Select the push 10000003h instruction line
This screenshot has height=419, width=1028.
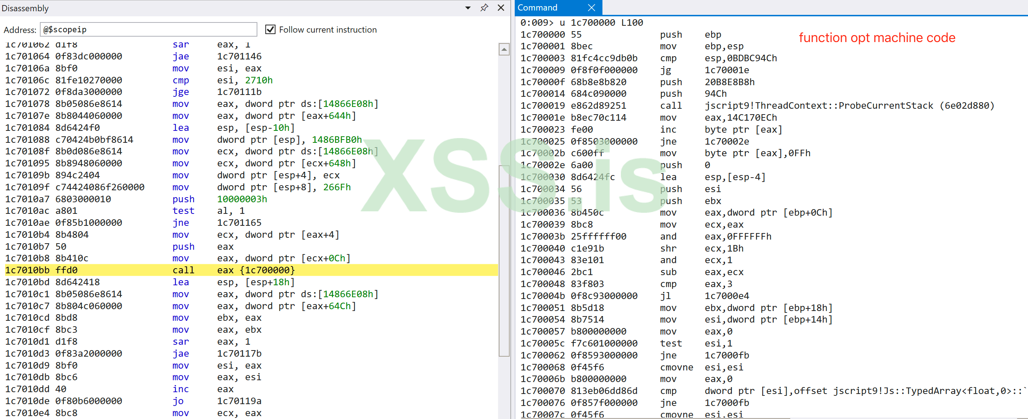183,199
